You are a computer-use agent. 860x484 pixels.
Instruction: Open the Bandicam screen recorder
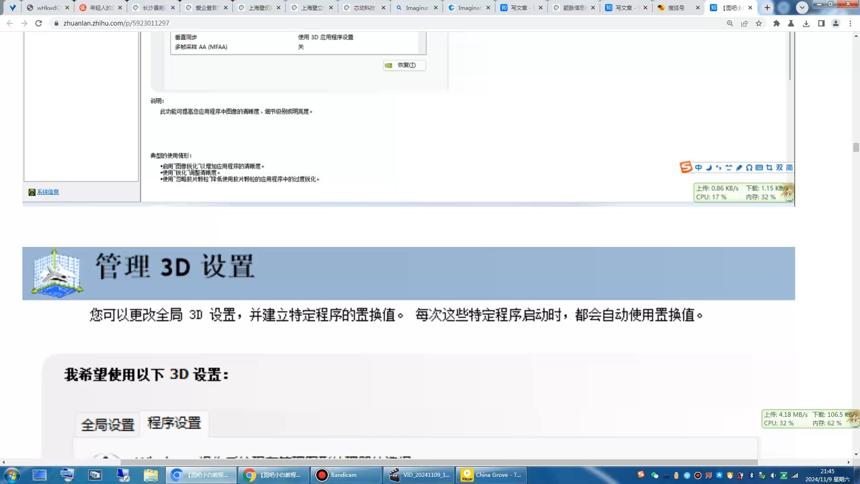[344, 475]
